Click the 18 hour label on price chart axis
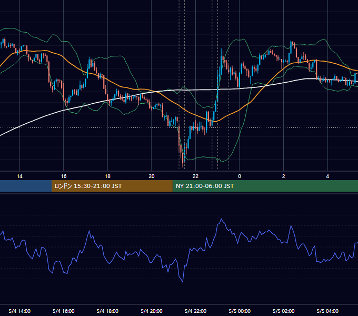 (x=107, y=176)
